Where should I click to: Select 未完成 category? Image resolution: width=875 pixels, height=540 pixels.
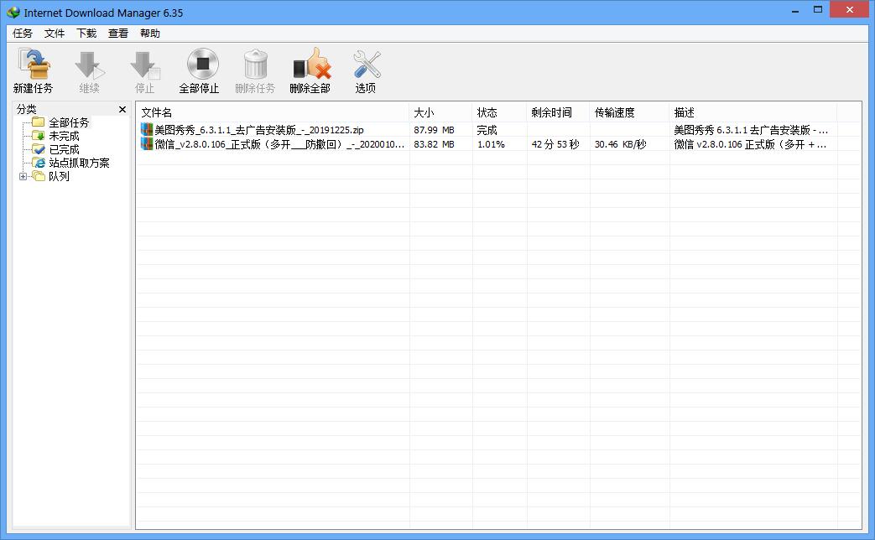(64, 136)
